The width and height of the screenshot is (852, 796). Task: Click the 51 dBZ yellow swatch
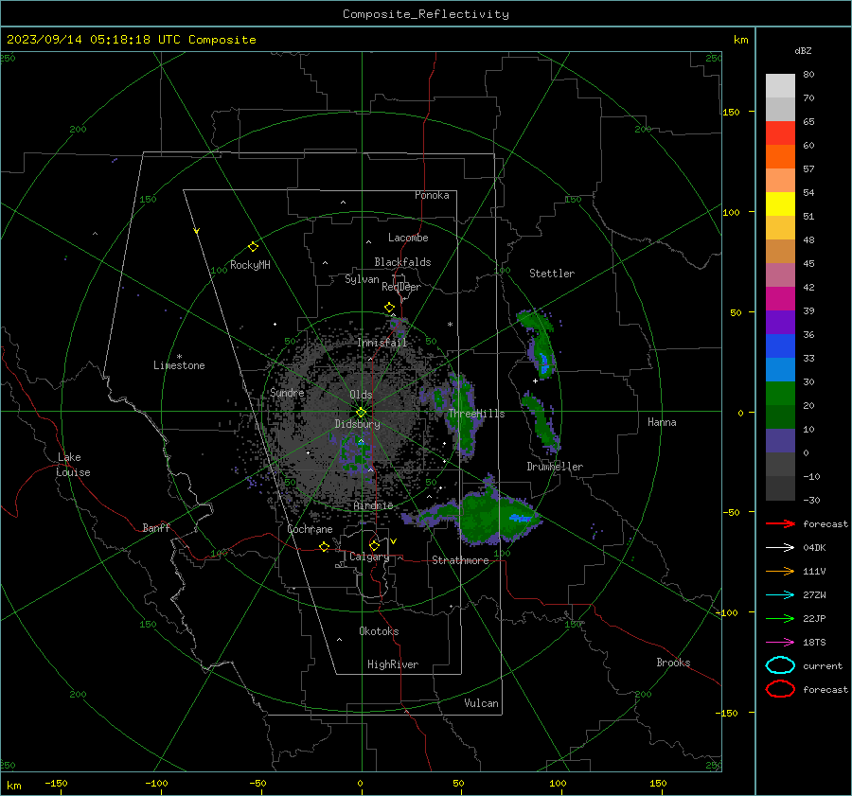click(780, 203)
